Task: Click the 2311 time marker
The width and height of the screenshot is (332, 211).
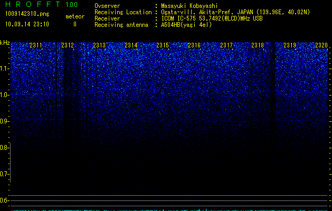Action: click(x=36, y=45)
